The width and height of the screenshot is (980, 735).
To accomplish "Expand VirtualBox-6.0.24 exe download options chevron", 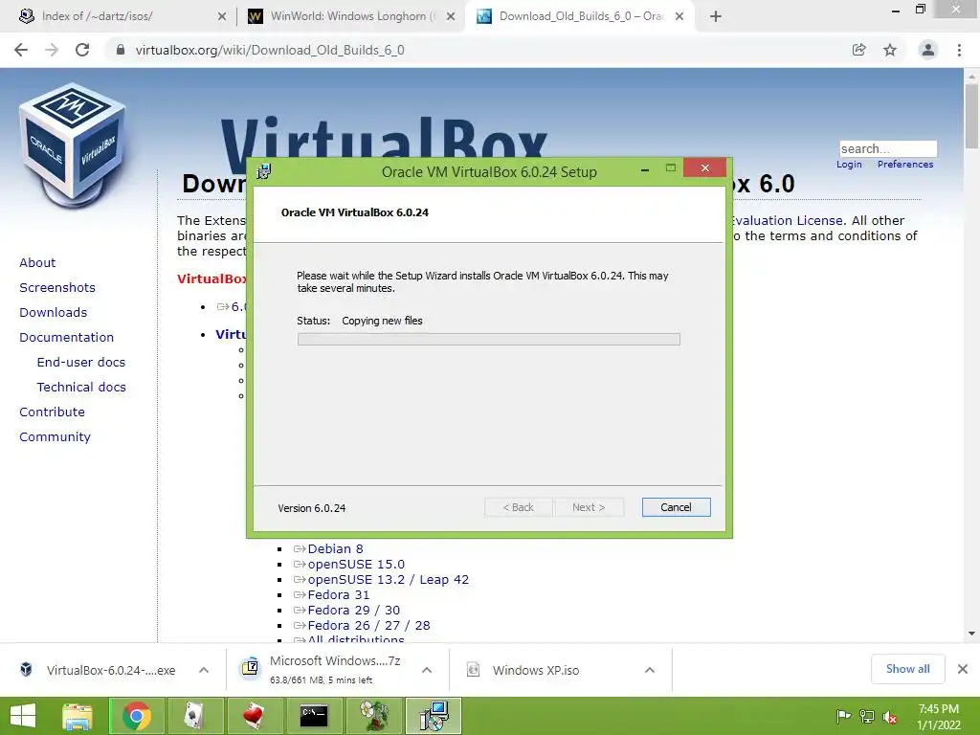I will tap(204, 670).
